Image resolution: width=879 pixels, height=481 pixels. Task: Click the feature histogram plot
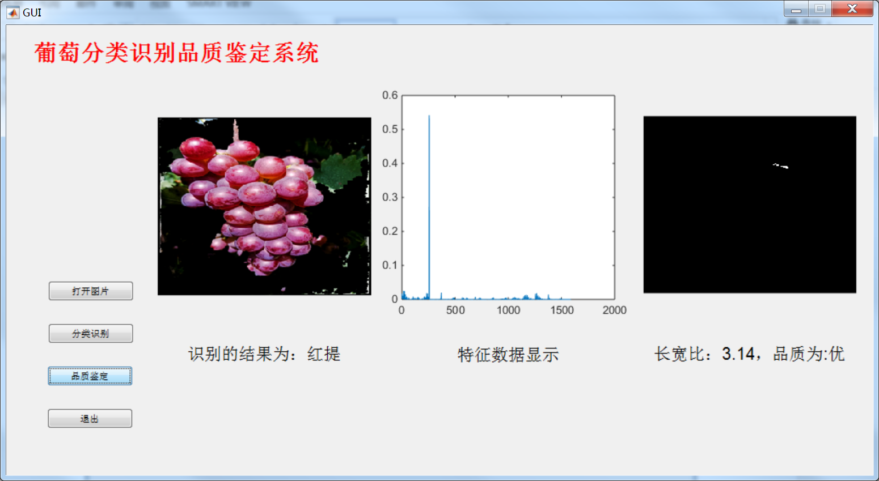508,197
